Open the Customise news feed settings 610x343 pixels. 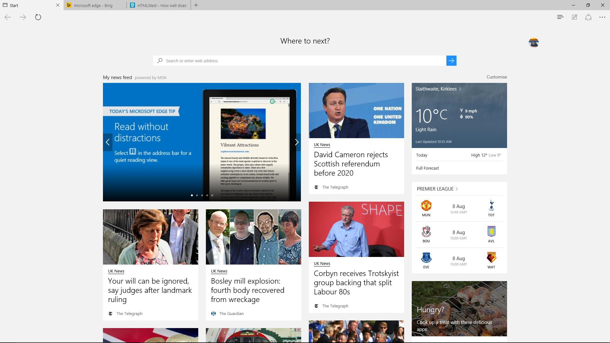tap(496, 77)
